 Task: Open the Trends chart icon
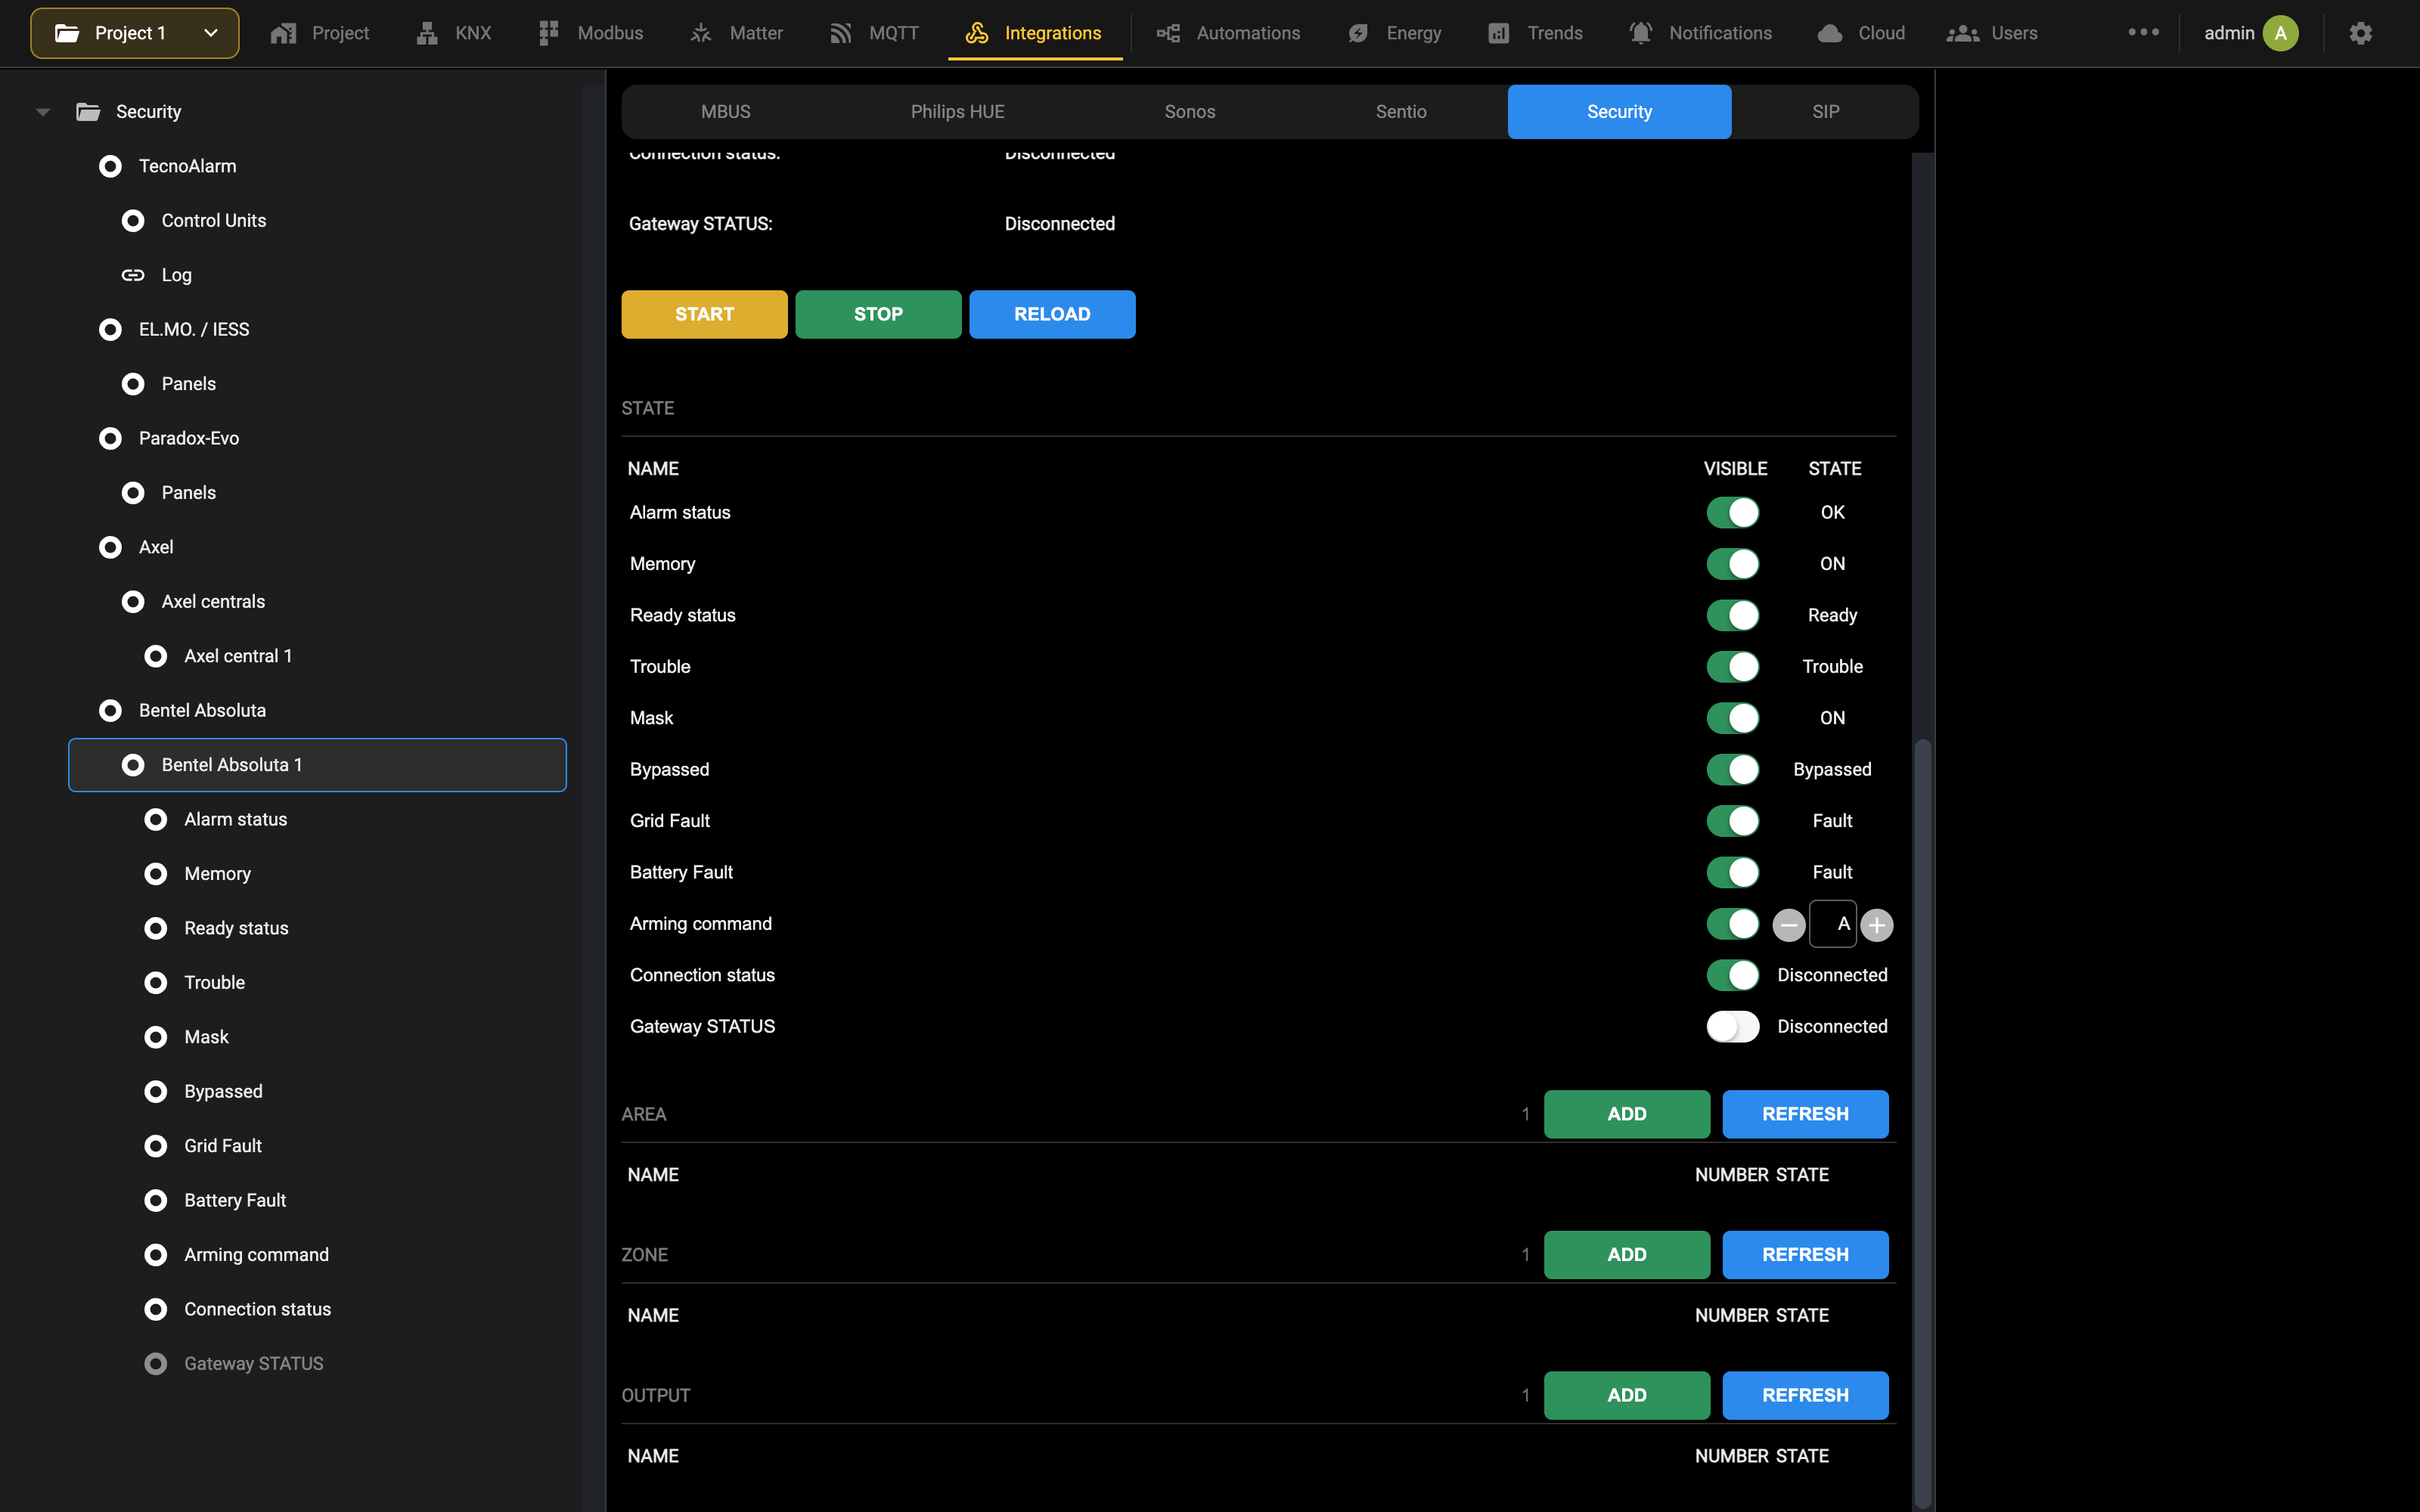point(1498,33)
